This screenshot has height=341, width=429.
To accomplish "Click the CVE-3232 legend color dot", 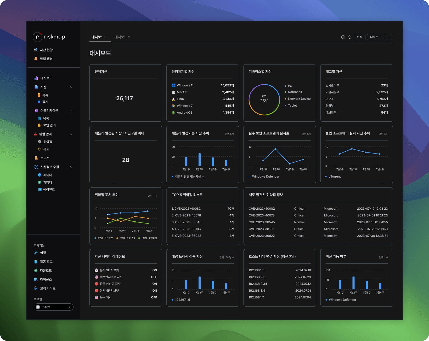I will 95,238.
